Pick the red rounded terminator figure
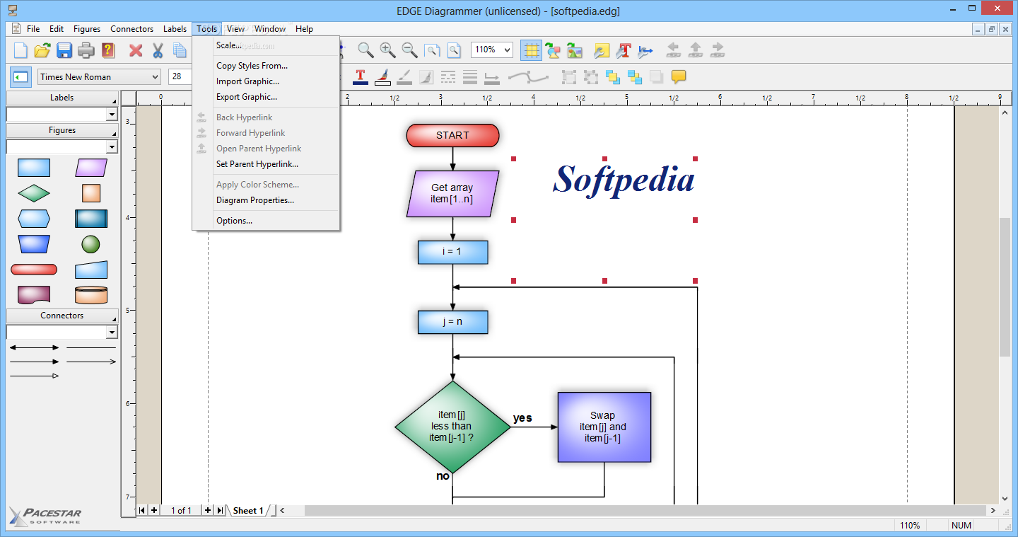The height and width of the screenshot is (537, 1018). coord(34,270)
